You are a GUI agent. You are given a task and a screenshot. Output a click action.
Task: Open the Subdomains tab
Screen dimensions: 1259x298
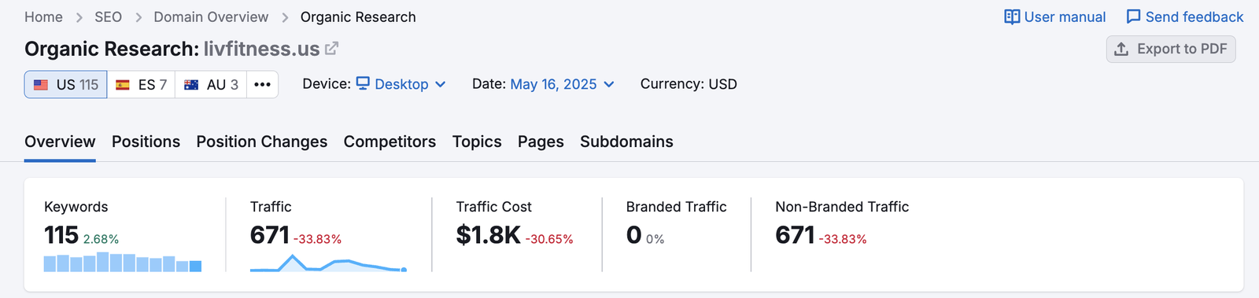tap(626, 142)
